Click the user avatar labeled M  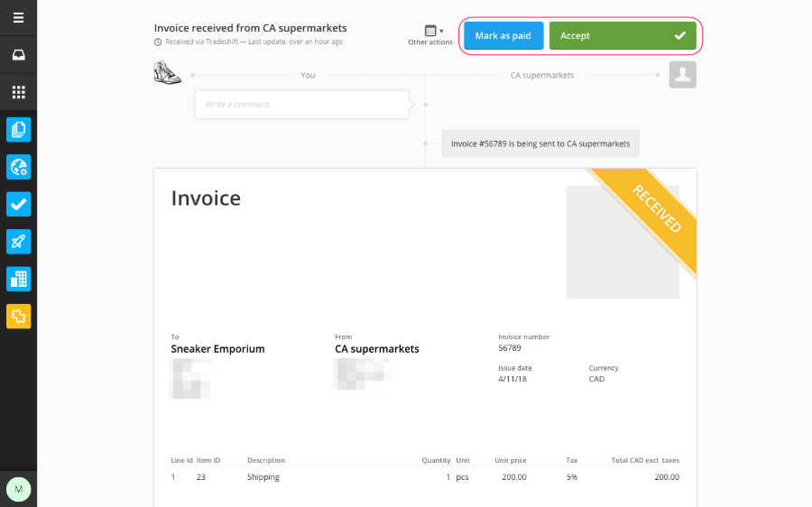19,489
